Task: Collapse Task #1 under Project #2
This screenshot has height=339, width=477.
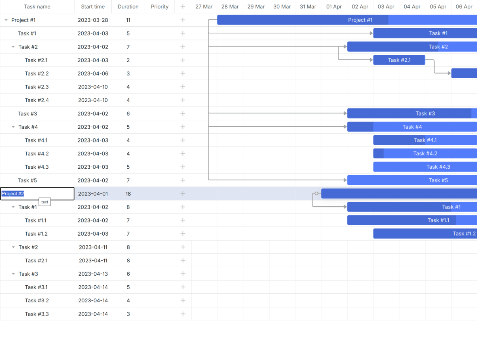Action: [13, 207]
